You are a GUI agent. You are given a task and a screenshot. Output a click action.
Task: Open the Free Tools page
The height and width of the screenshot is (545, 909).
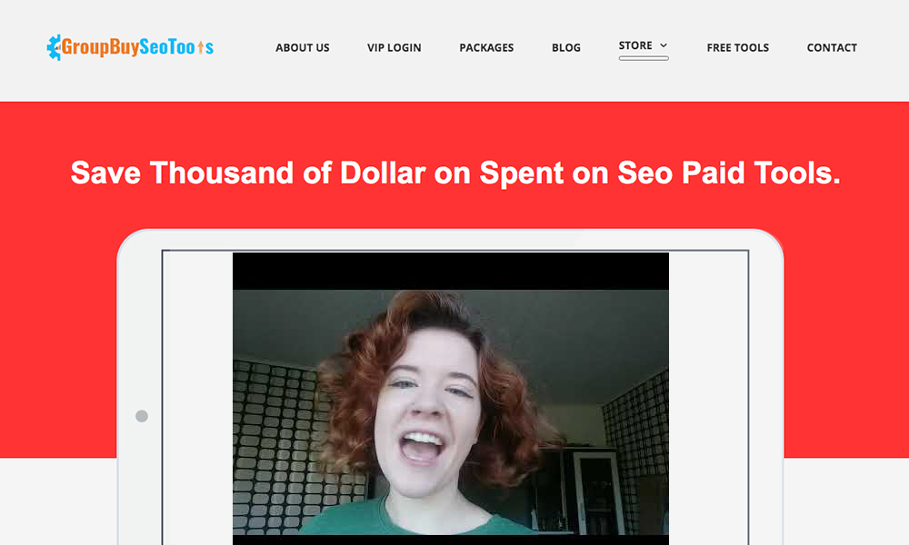tap(737, 47)
